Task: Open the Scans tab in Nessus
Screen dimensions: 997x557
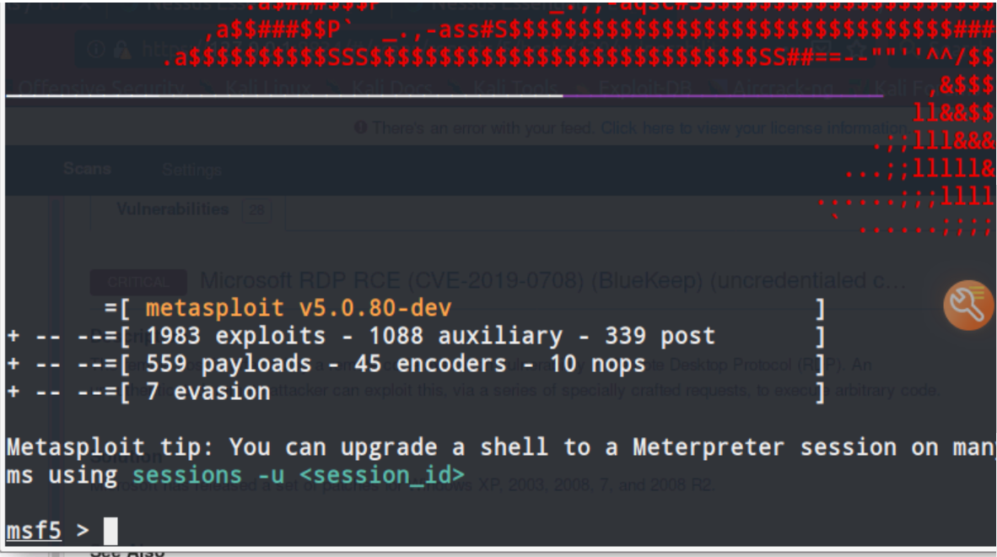Action: click(x=87, y=169)
